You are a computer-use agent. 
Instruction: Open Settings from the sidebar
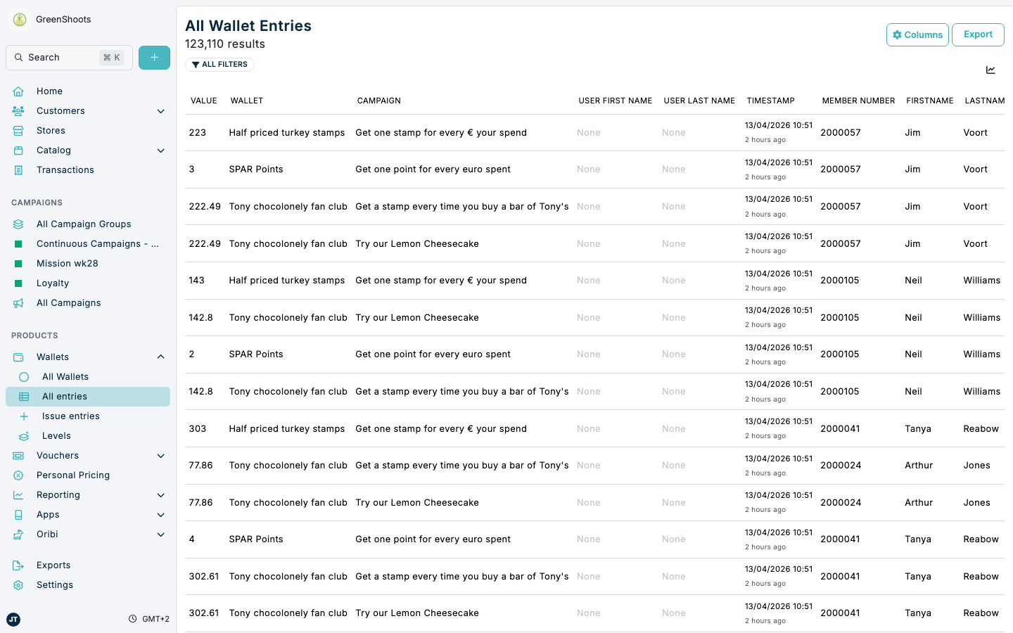click(x=54, y=584)
